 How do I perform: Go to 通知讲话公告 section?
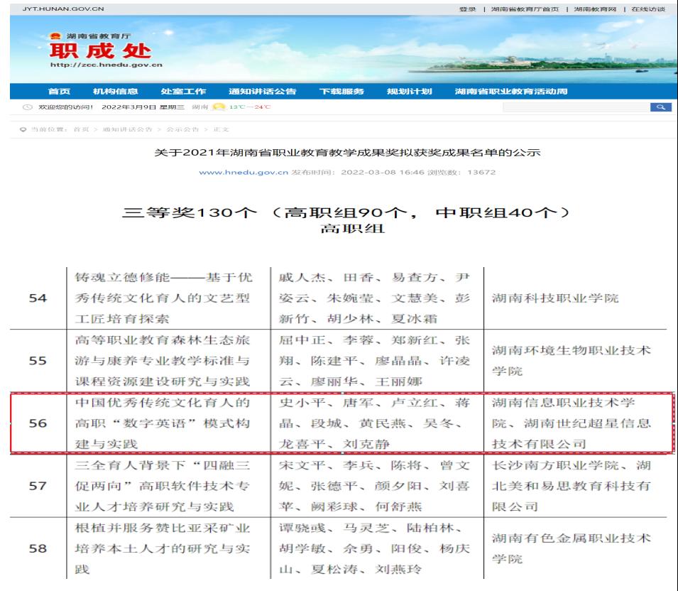click(x=262, y=91)
